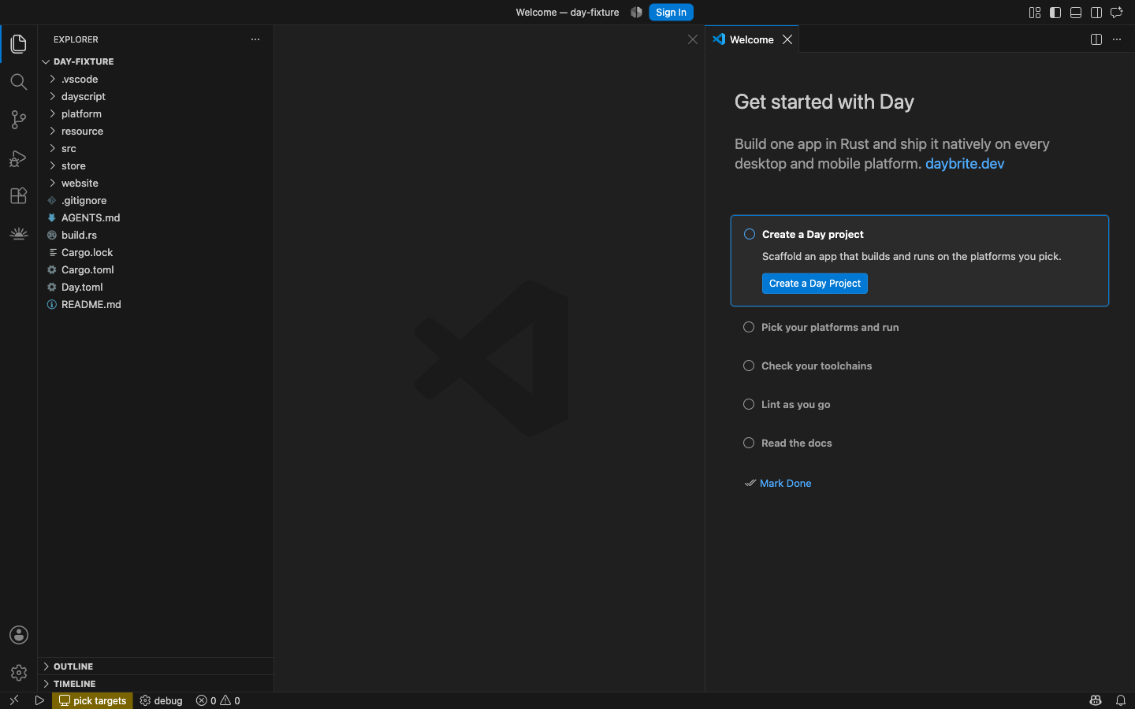The width and height of the screenshot is (1135, 709).
Task: Open the build.rs file
Action: tap(155, 235)
